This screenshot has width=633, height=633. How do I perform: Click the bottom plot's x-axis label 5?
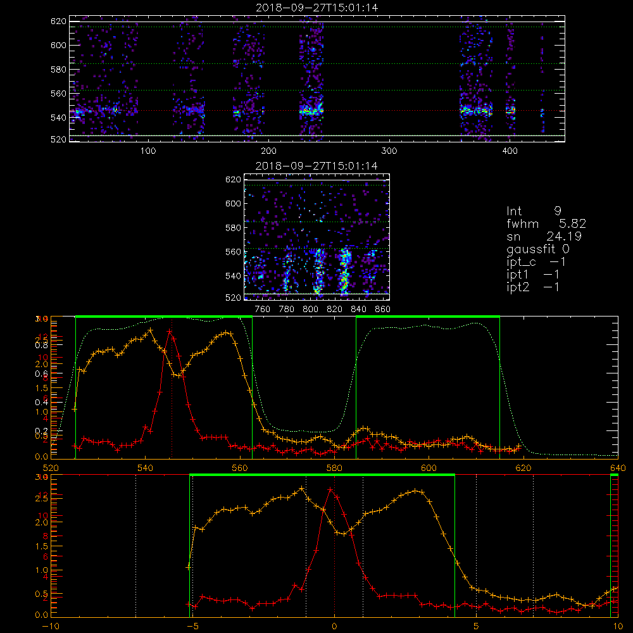[477, 627]
